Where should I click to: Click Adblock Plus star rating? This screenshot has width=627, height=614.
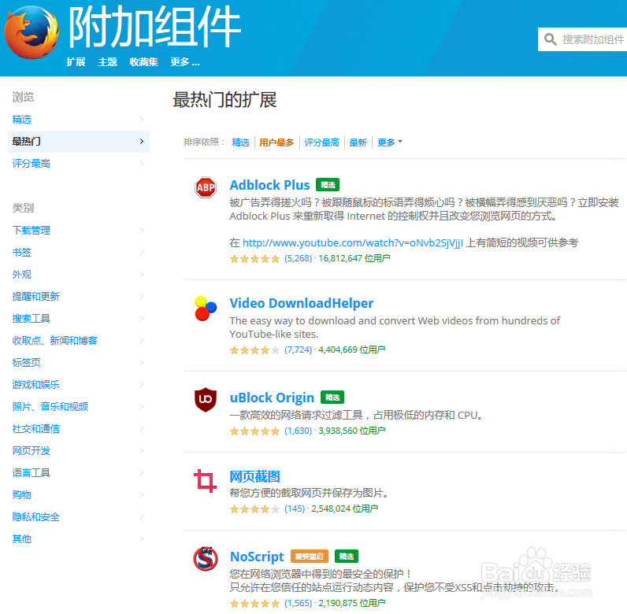[x=254, y=259]
